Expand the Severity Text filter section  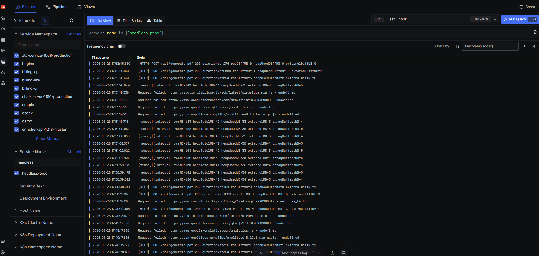pyautogui.click(x=32, y=186)
